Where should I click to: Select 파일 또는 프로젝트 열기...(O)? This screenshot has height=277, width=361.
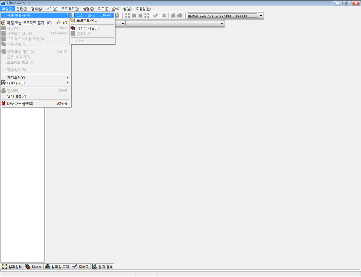coord(36,22)
